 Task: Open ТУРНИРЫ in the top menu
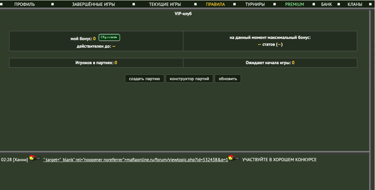[255, 4]
